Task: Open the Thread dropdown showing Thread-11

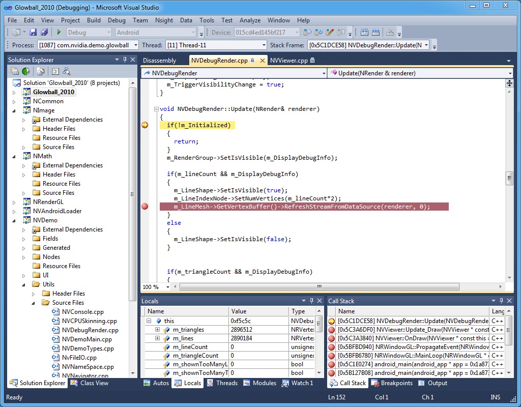Action: (264, 45)
